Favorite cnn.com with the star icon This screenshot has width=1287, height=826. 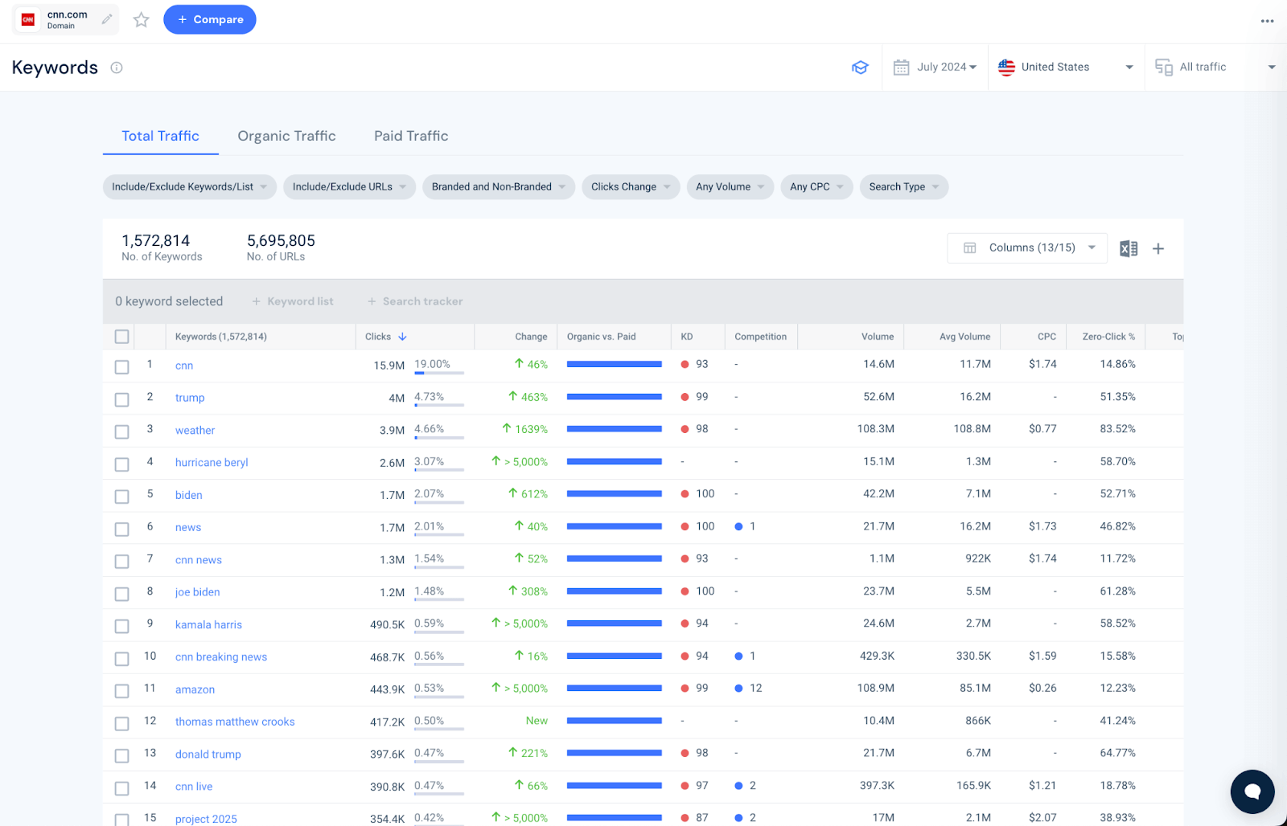coord(142,19)
